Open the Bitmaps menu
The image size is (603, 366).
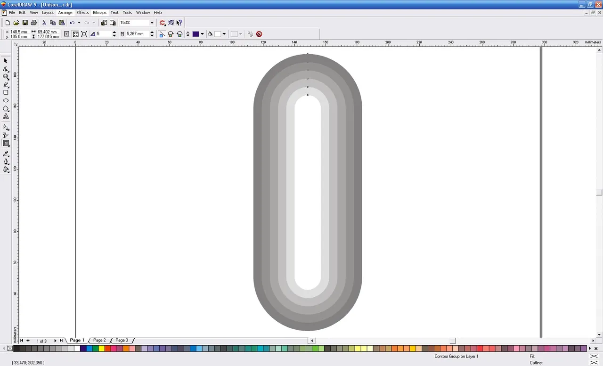(99, 13)
